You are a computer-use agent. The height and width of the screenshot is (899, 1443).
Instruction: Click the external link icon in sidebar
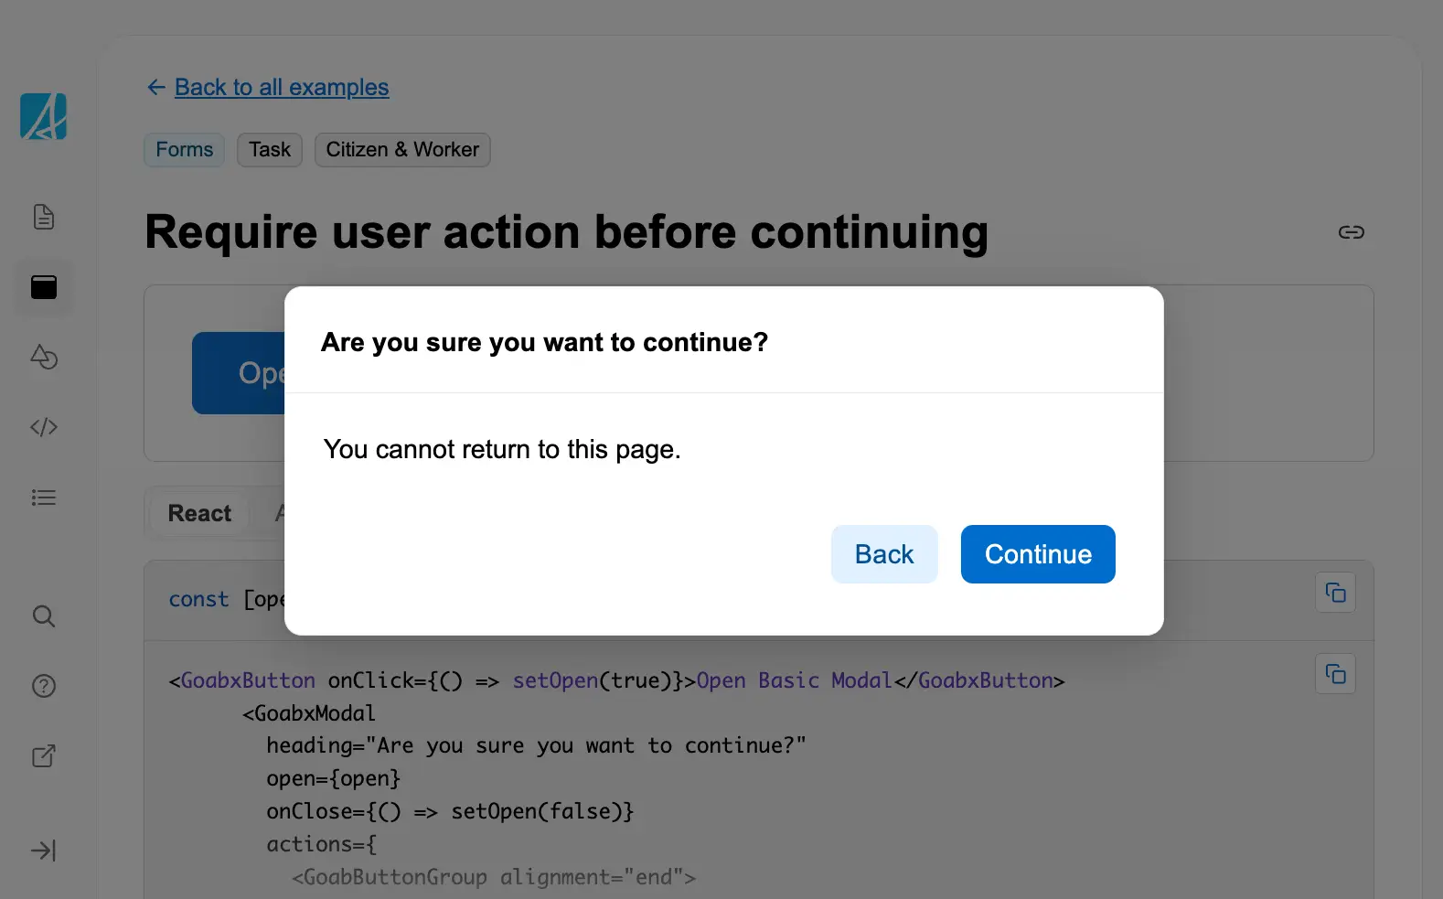(x=44, y=756)
